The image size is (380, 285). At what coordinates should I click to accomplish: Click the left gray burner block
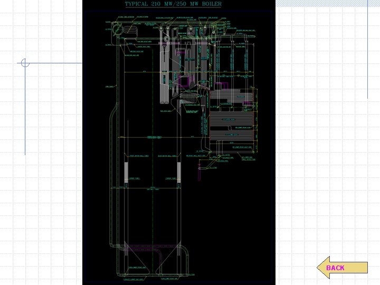(x=126, y=172)
